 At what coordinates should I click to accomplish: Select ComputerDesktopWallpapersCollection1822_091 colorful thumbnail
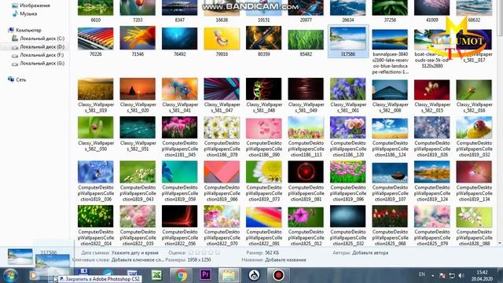tap(264, 226)
